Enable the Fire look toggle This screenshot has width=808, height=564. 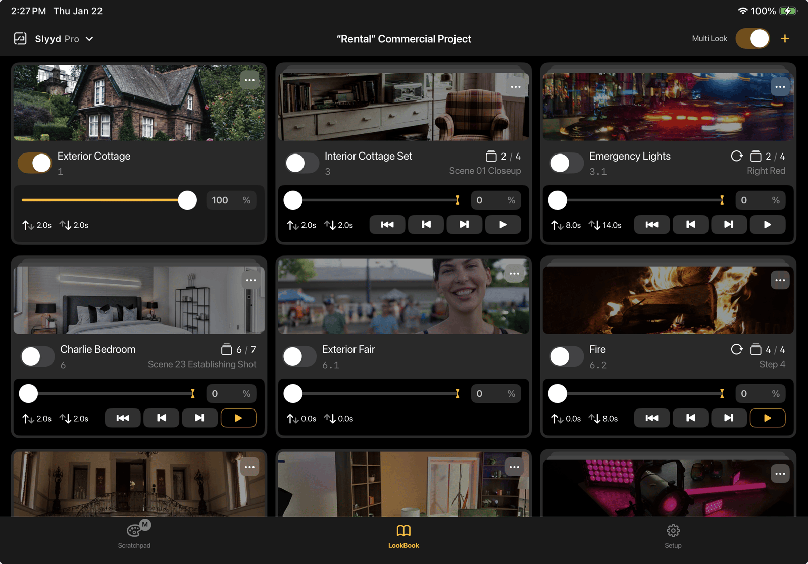pos(566,356)
